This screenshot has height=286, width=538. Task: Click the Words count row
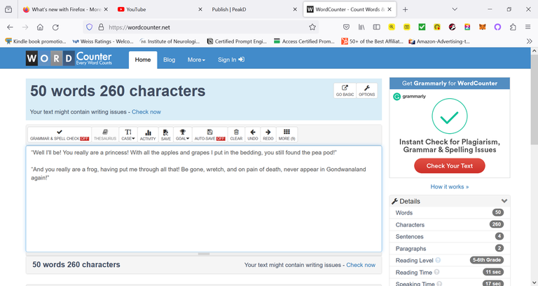pos(450,212)
